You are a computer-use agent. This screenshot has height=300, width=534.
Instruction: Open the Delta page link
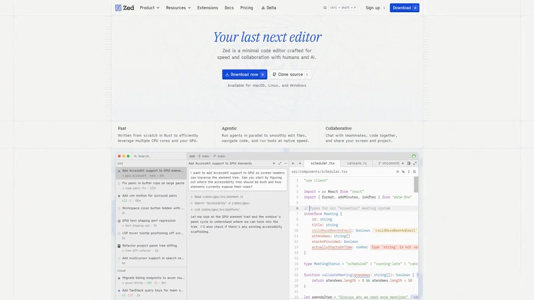tap(269, 8)
